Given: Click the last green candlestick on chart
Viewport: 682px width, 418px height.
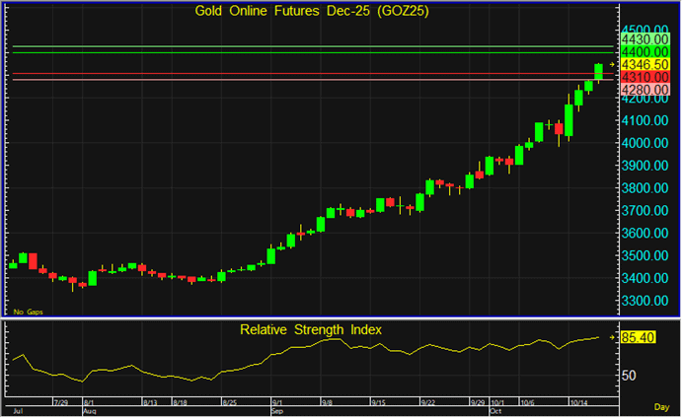Looking at the screenshot, I should [x=599, y=71].
